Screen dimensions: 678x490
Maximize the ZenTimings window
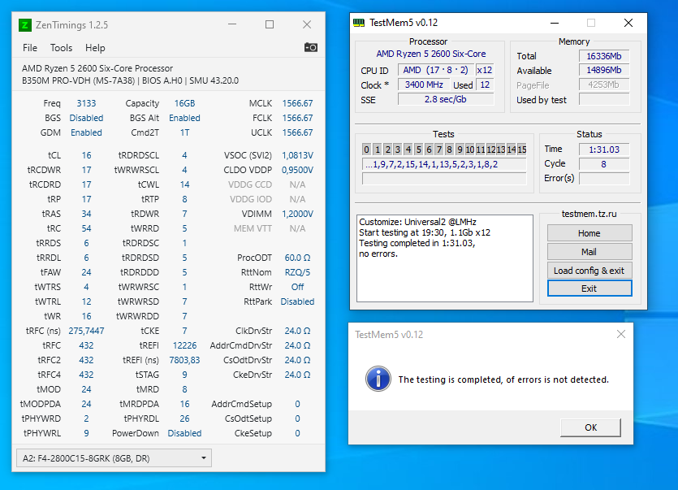click(x=270, y=24)
